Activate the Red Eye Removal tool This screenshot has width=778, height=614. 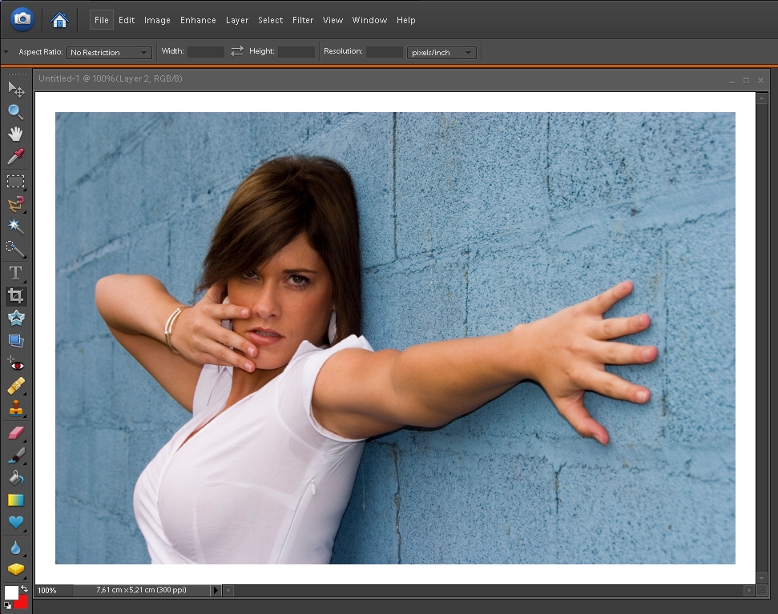pyautogui.click(x=15, y=363)
